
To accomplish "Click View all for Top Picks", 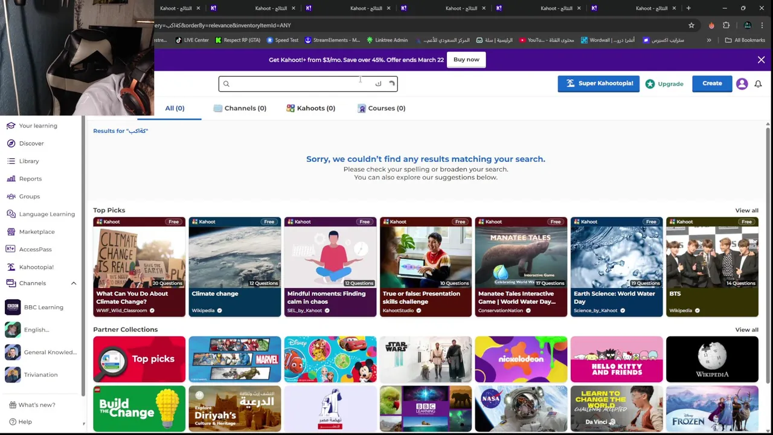I will [746, 210].
